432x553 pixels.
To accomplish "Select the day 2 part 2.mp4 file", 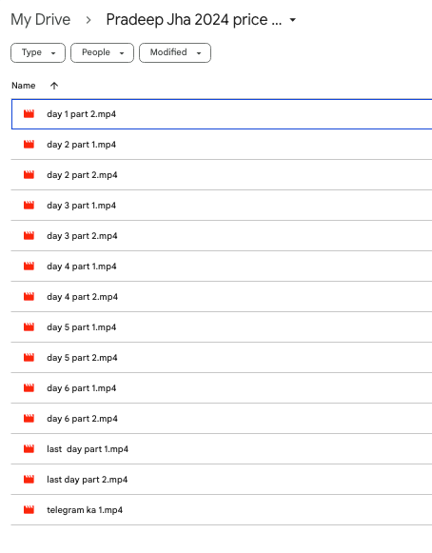I will click(222, 175).
